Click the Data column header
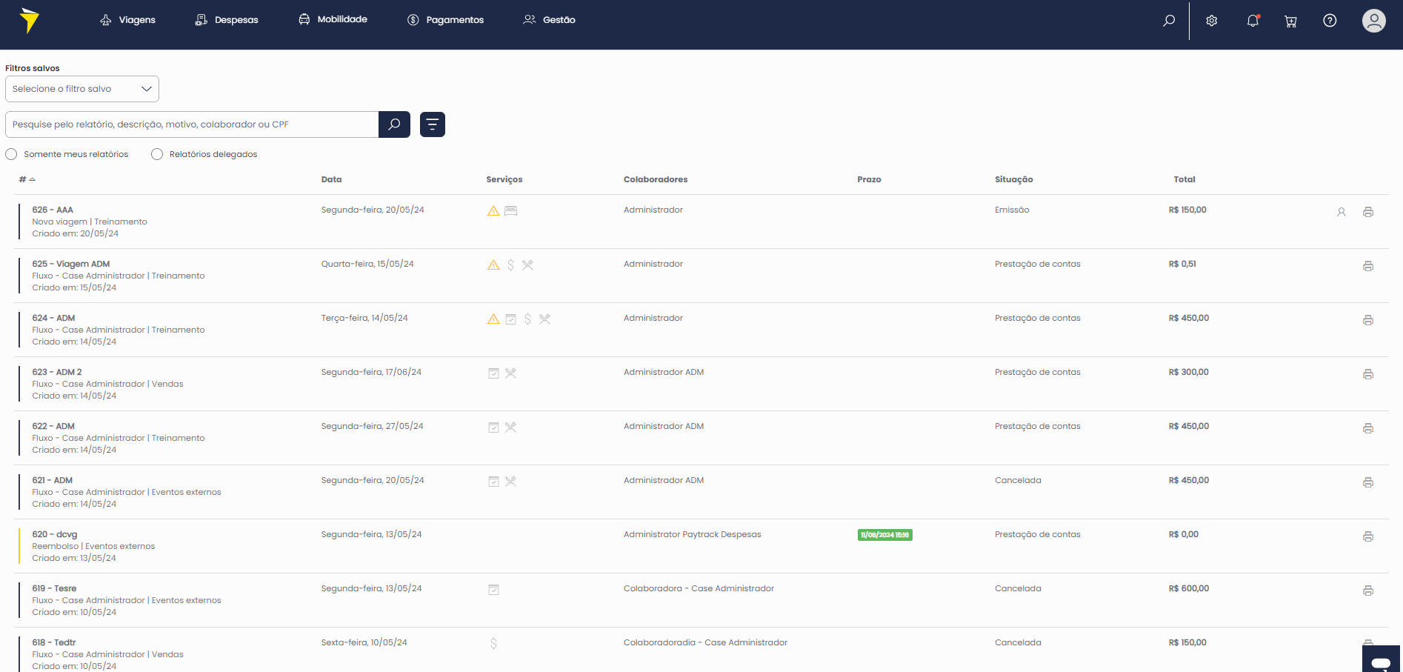This screenshot has height=672, width=1403. [x=331, y=179]
